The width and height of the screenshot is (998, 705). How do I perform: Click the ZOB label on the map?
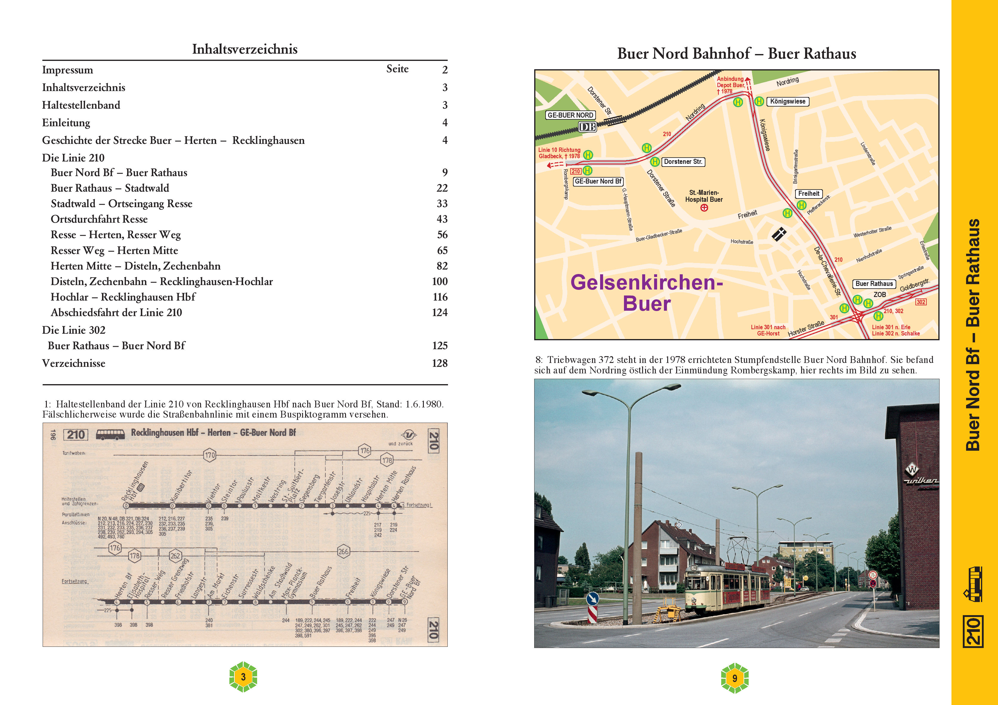880,295
